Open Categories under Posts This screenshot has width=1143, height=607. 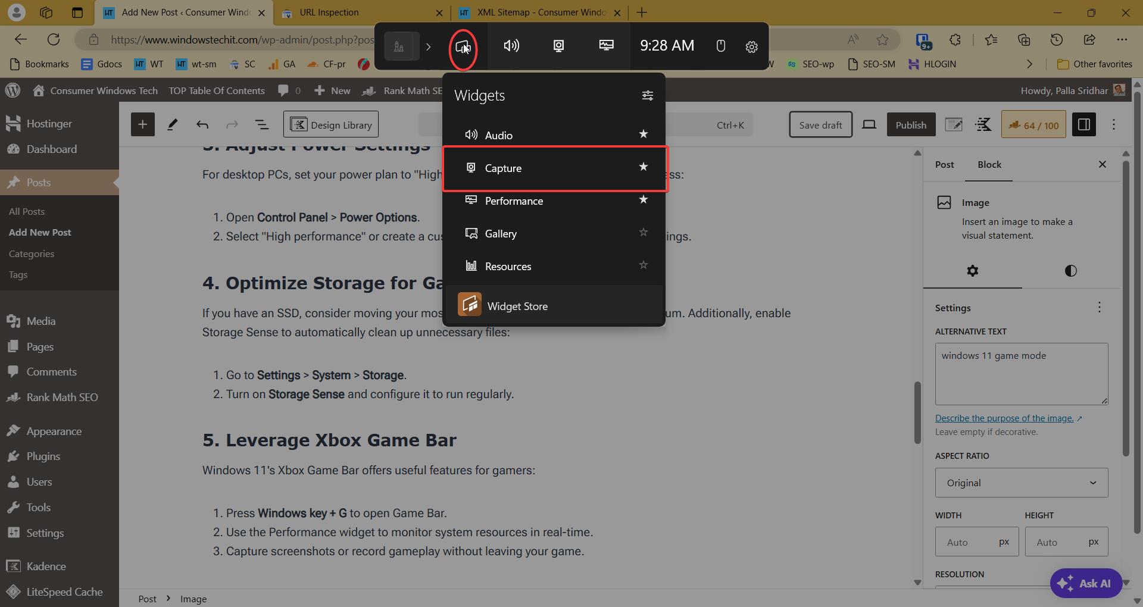tap(32, 254)
